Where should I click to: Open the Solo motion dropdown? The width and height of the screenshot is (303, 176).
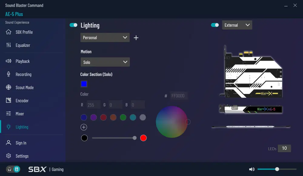pyautogui.click(x=105, y=62)
